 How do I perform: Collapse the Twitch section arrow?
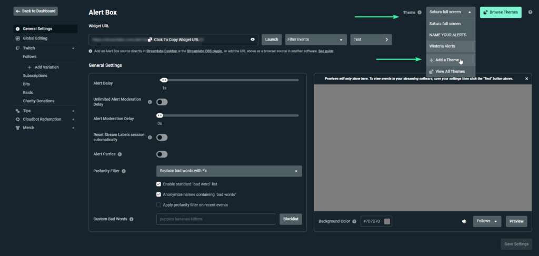click(73, 48)
